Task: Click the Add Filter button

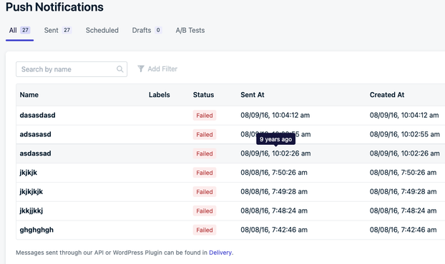Action: [157, 68]
